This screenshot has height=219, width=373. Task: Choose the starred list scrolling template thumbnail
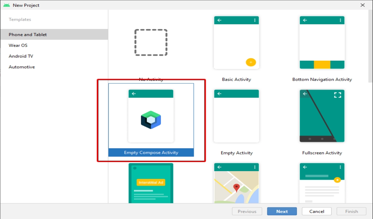[322, 183]
